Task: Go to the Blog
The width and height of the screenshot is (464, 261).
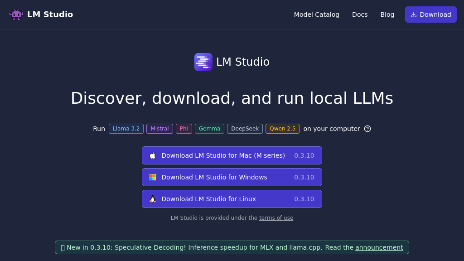Action: pyautogui.click(x=387, y=14)
